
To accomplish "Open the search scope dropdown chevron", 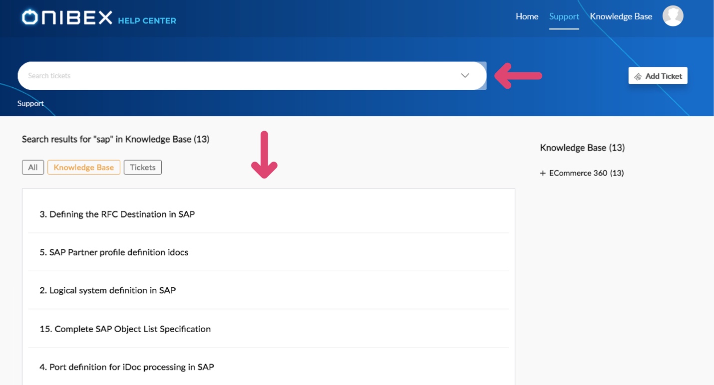I will (x=465, y=76).
